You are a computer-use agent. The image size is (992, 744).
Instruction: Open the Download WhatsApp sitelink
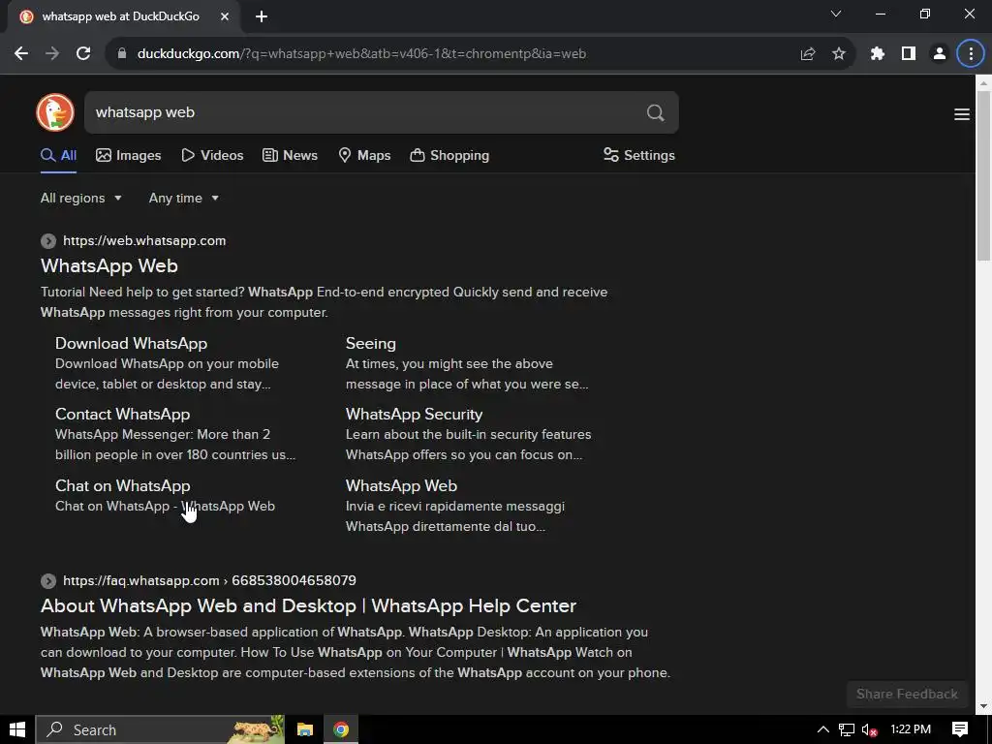tap(131, 344)
